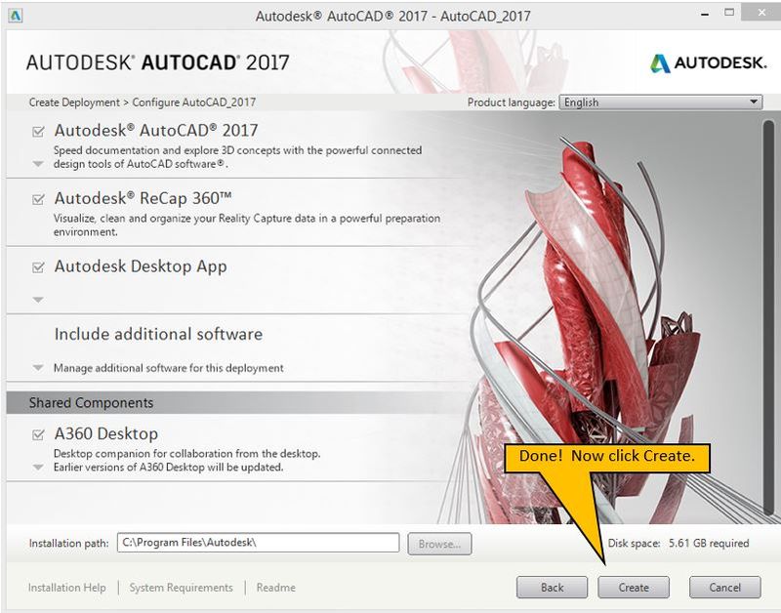
Task: Go to Create Deployment breadcrumb
Action: [x=74, y=102]
